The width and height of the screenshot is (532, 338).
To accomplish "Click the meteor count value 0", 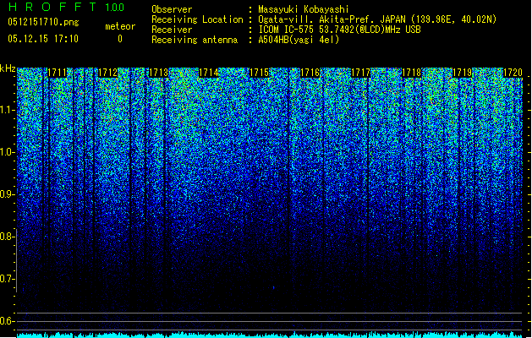I will pos(120,39).
